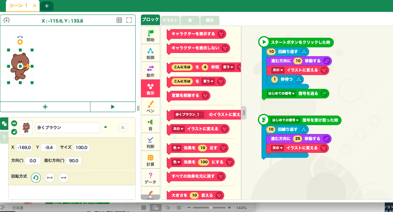Open 言う dropdown in the second こんにちは block

point(208,81)
